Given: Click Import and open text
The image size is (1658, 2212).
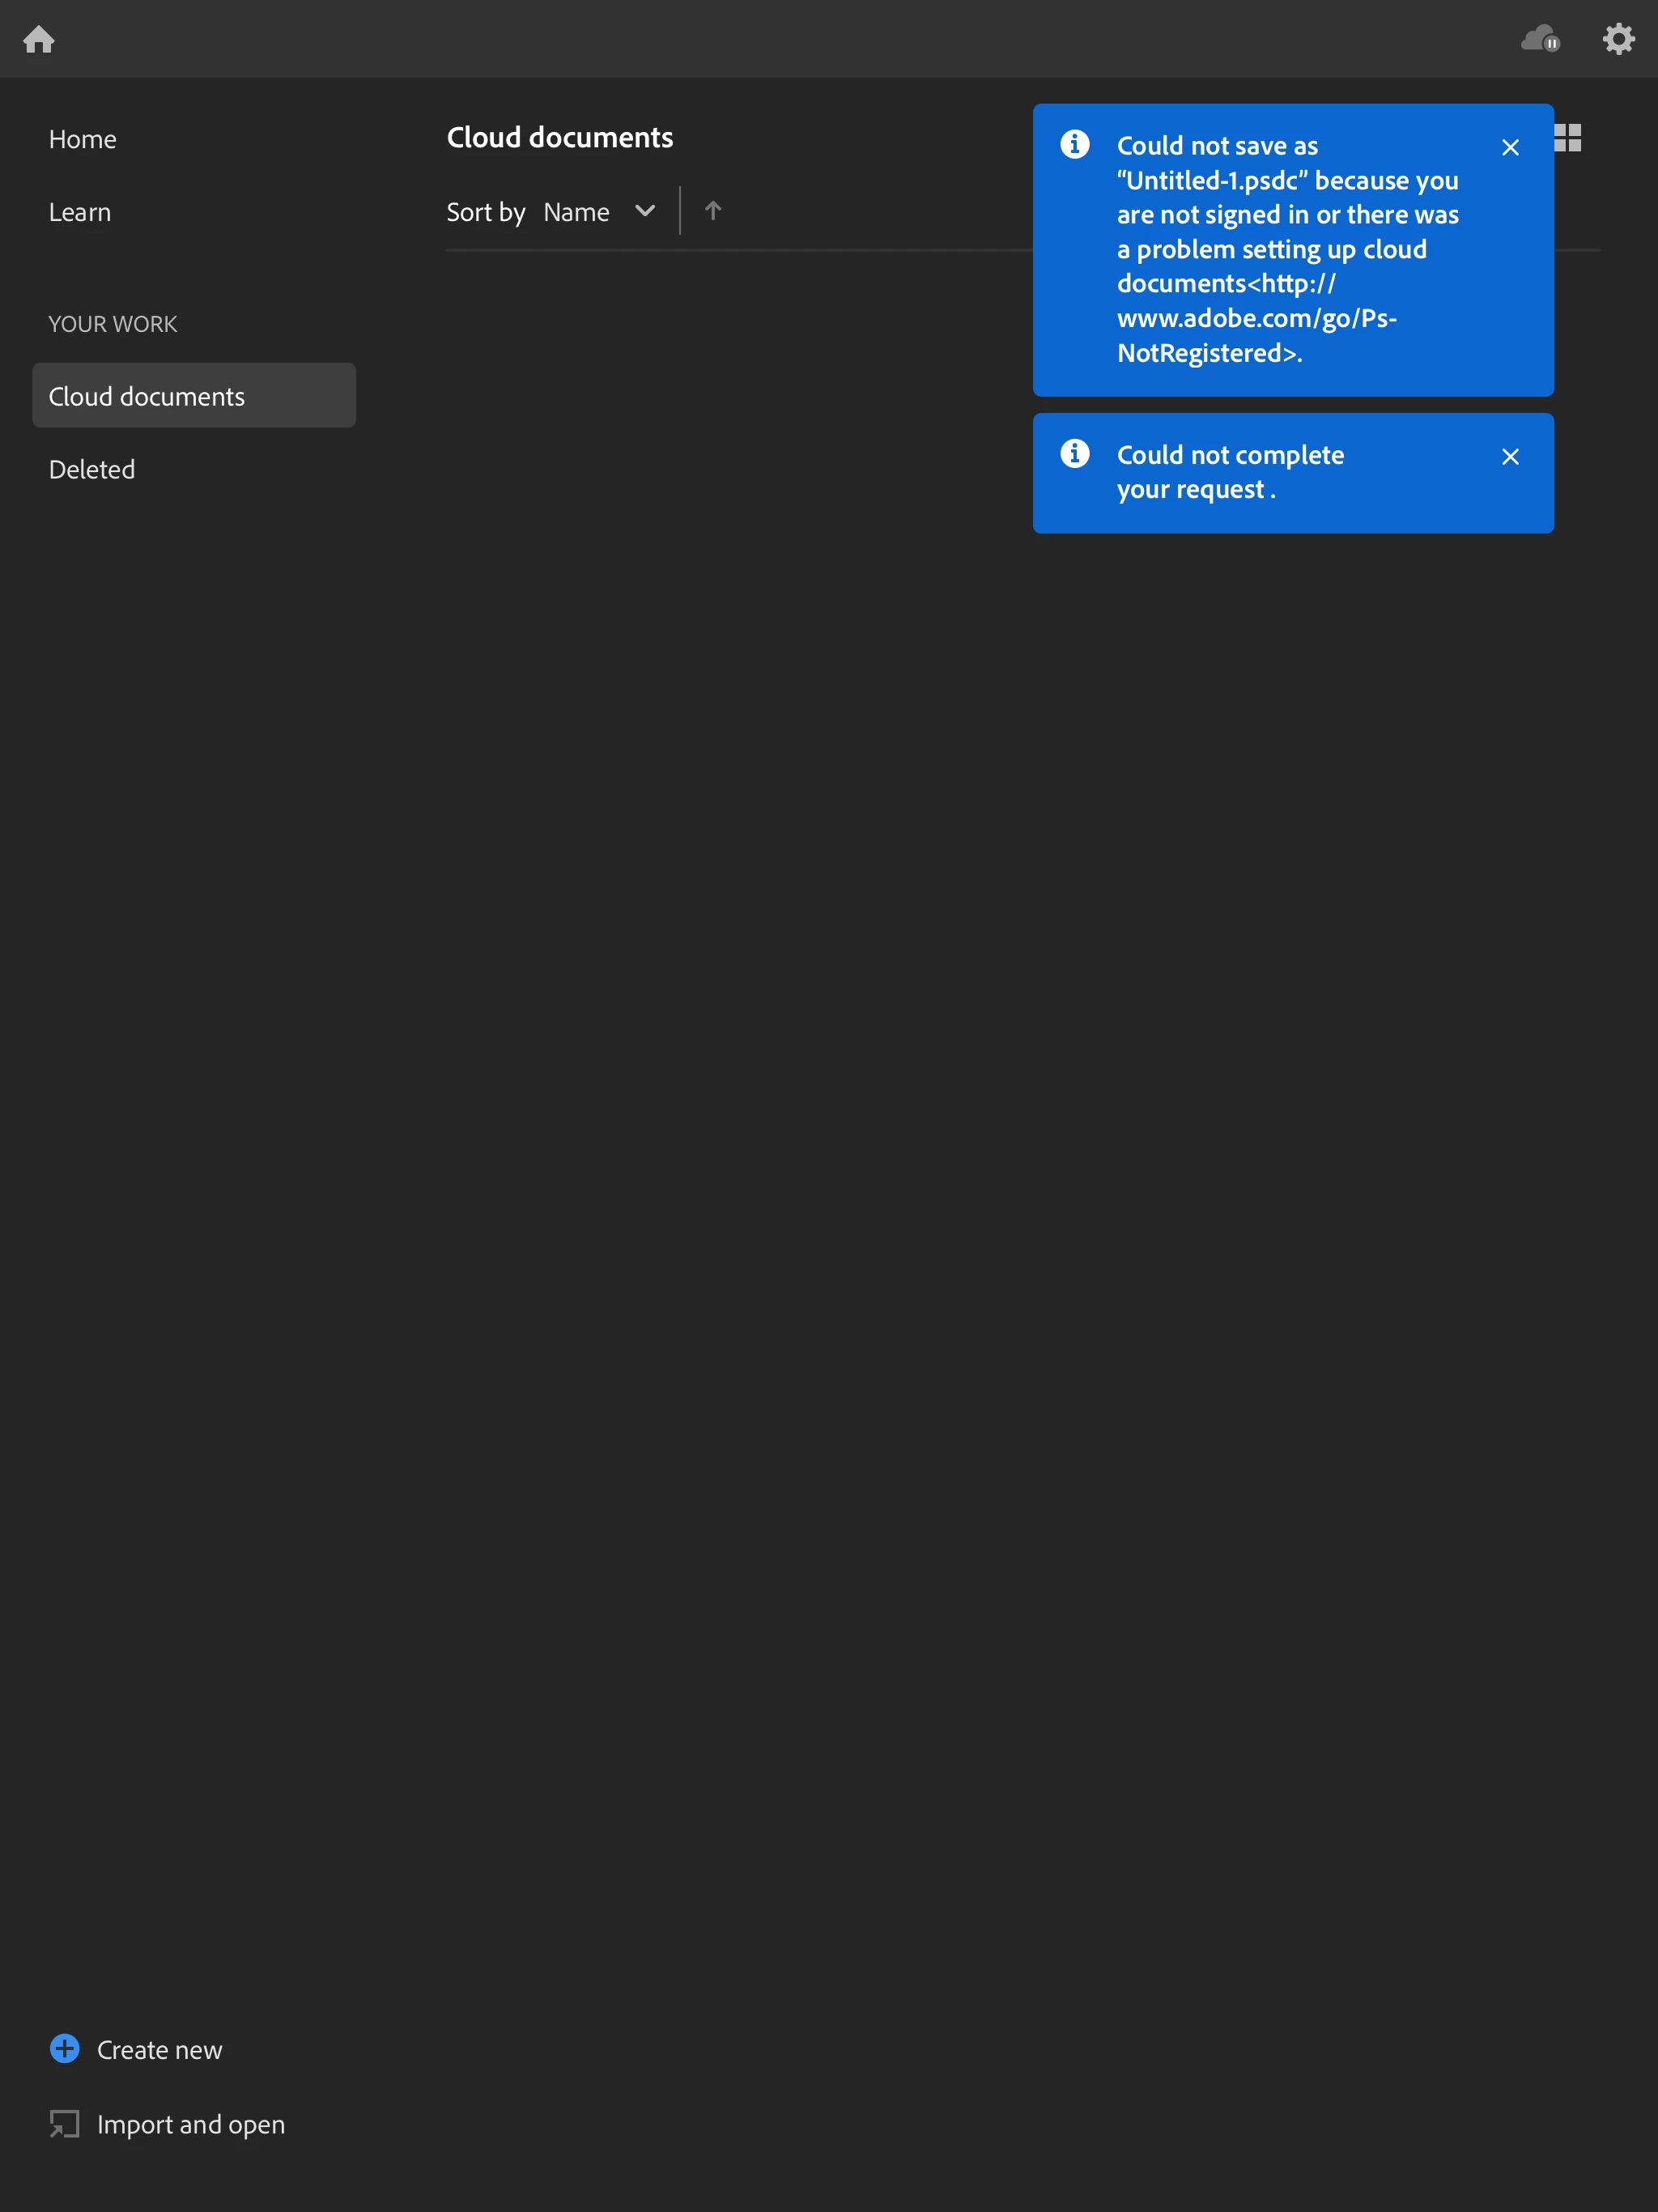Looking at the screenshot, I should 191,2124.
